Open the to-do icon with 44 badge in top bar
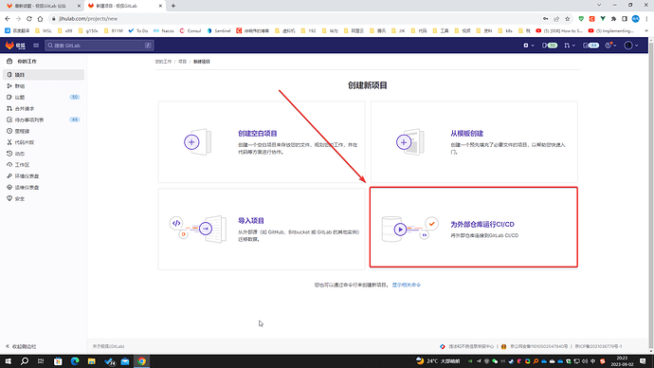Screen dimensions: 654x368 pos(590,46)
